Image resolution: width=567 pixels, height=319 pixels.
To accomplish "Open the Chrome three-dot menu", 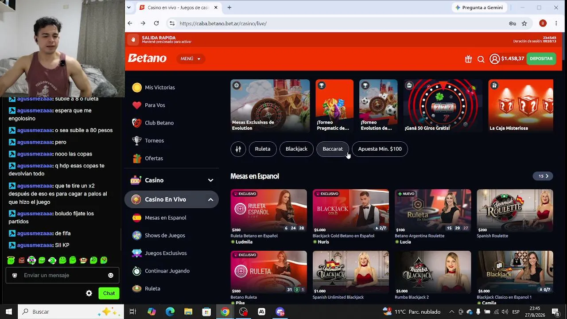I will tap(556, 23).
